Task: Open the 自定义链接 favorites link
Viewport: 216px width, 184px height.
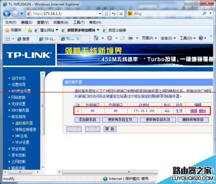Action: pos(114,30)
